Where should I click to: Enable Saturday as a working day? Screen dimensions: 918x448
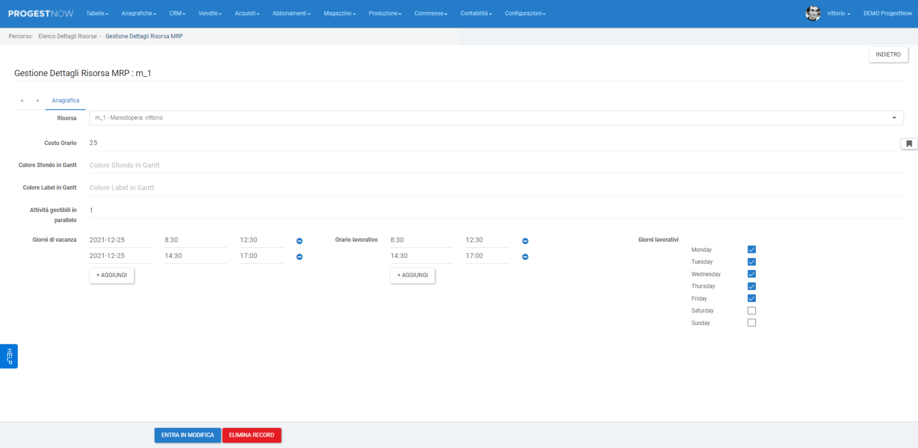click(x=751, y=311)
